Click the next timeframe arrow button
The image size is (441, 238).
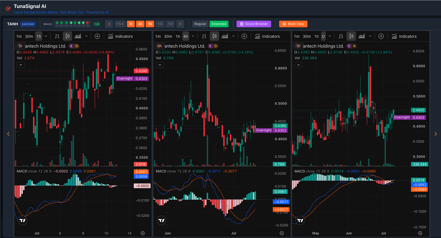coord(180,24)
